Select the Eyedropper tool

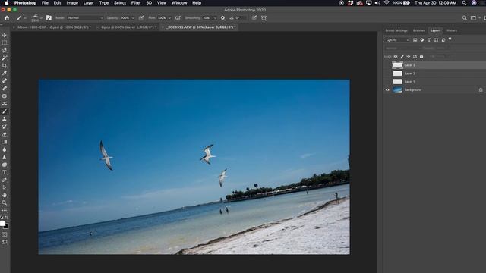coord(5,73)
